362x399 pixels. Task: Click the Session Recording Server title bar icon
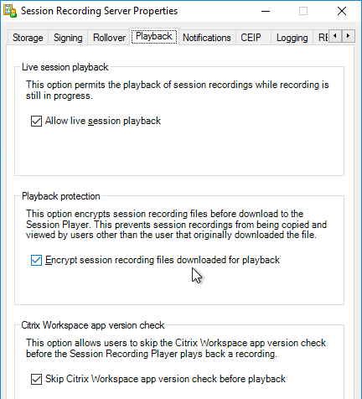tap(10, 11)
